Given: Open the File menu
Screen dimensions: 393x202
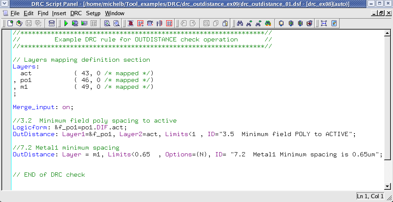Looking at the screenshot, I should (x=15, y=13).
